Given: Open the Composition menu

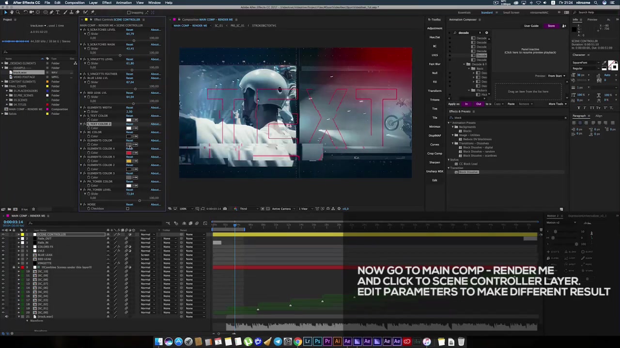Looking at the screenshot, I should [75, 3].
